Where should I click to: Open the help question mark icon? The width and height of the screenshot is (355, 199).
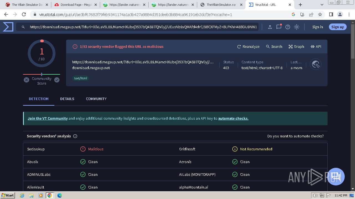(288, 27)
